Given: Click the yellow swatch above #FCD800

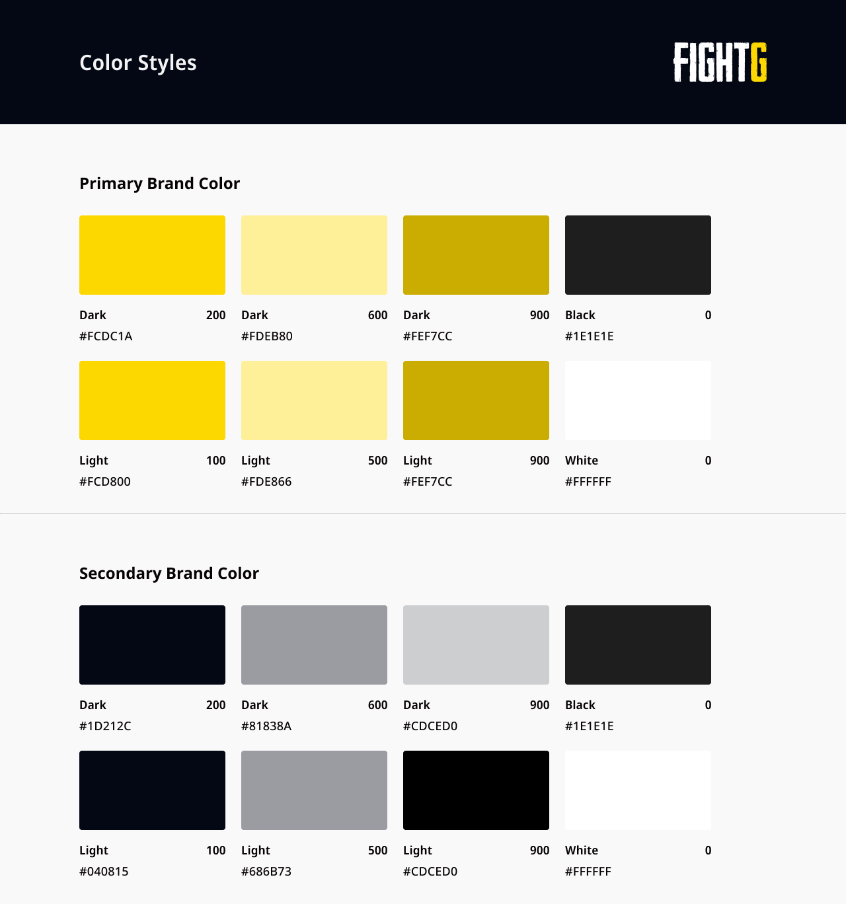Looking at the screenshot, I should pyautogui.click(x=152, y=400).
